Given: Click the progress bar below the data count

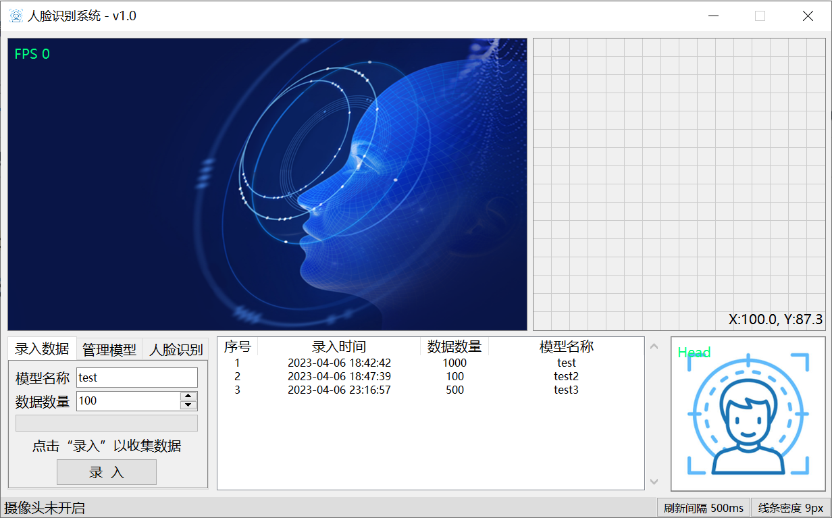Looking at the screenshot, I should pos(106,423).
